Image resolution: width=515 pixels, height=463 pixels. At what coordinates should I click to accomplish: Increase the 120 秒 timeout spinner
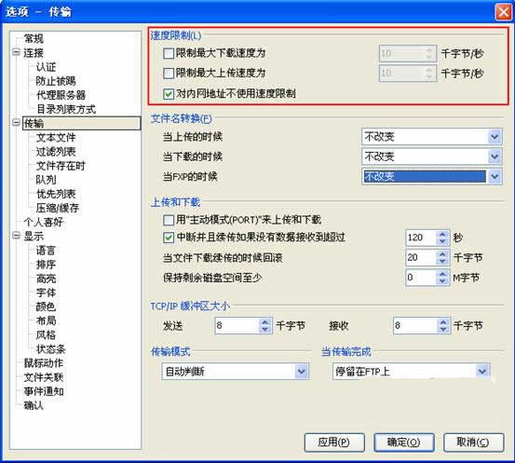click(x=442, y=234)
